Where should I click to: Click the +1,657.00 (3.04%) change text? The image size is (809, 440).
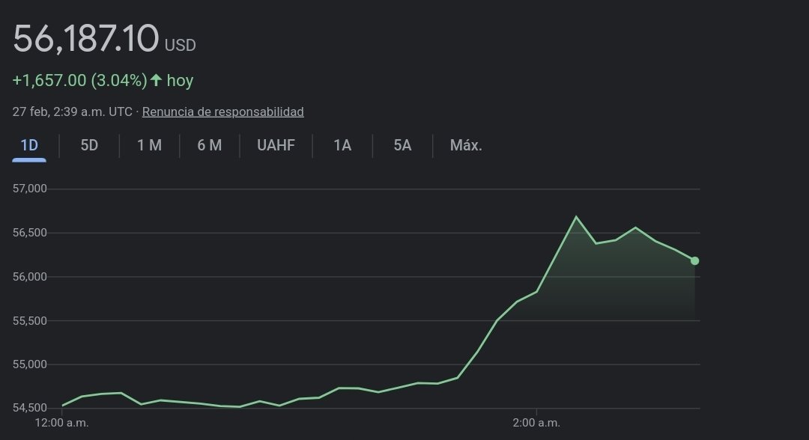[80, 80]
